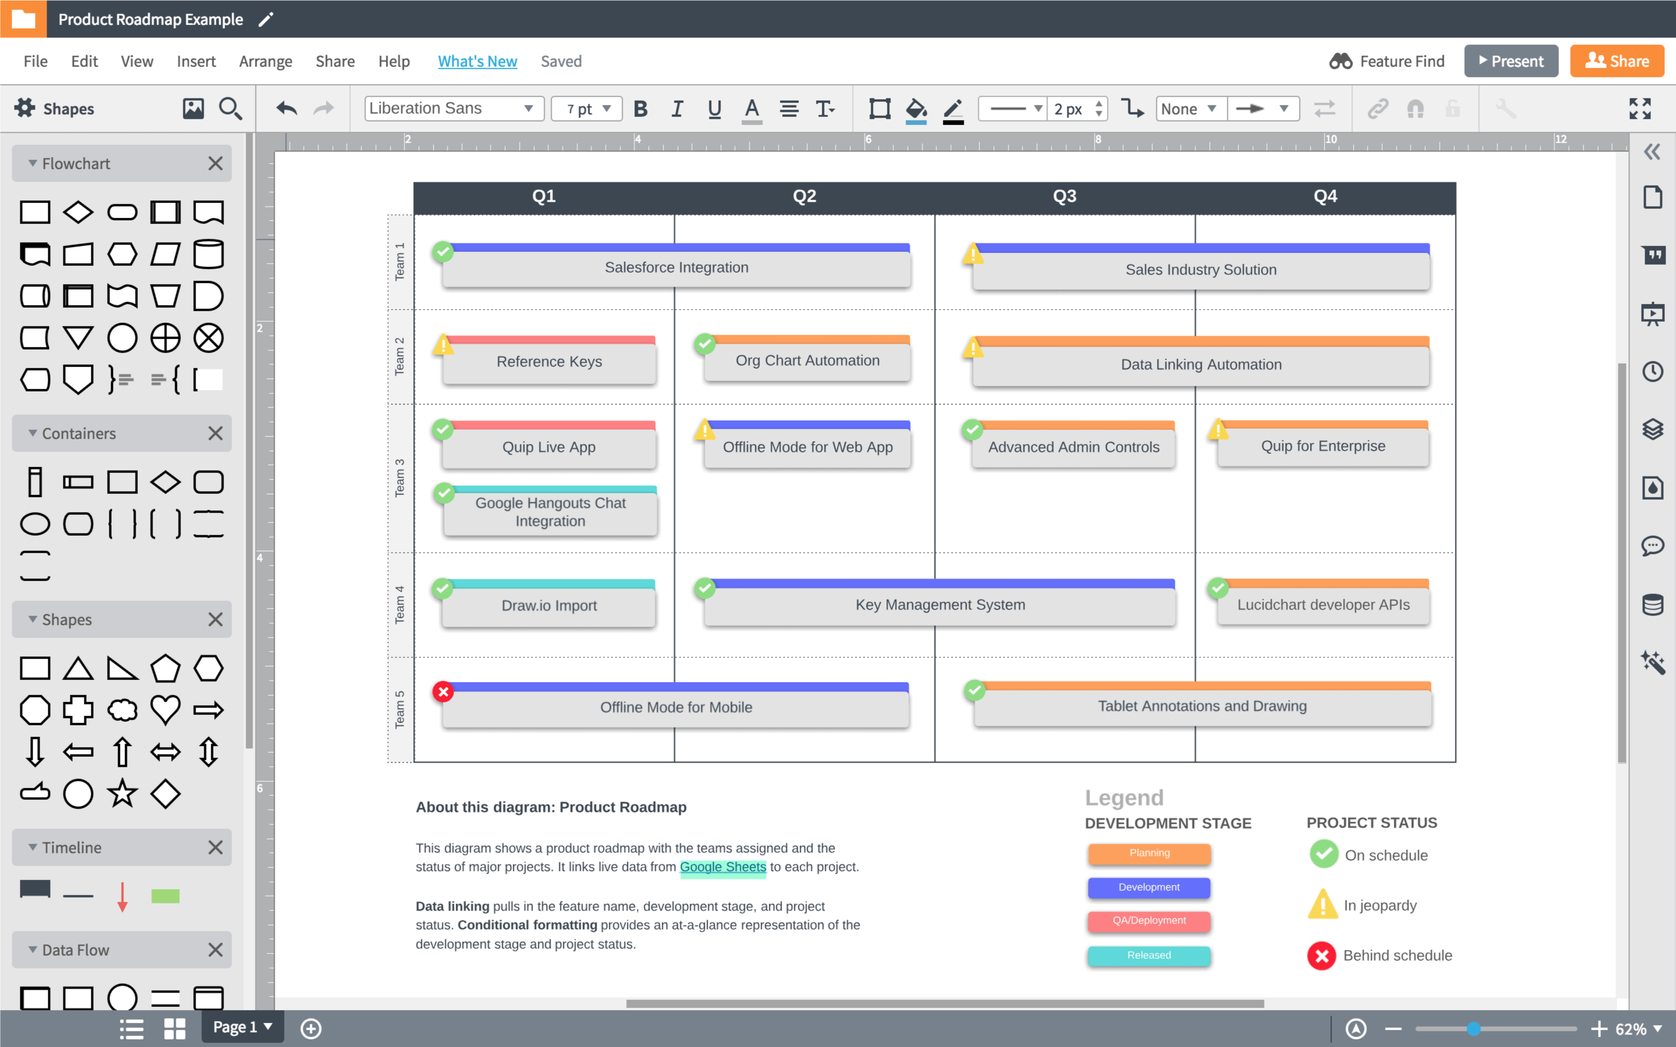Viewport: 1676px width, 1047px height.
Task: Click the Present button
Action: (x=1511, y=62)
